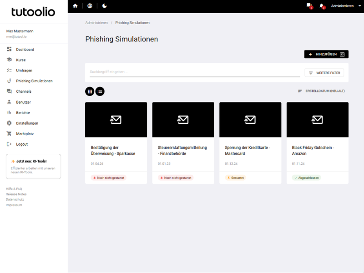Screen dimensions: 364x273
Task: Open the language globe icon
Action: point(90,6)
